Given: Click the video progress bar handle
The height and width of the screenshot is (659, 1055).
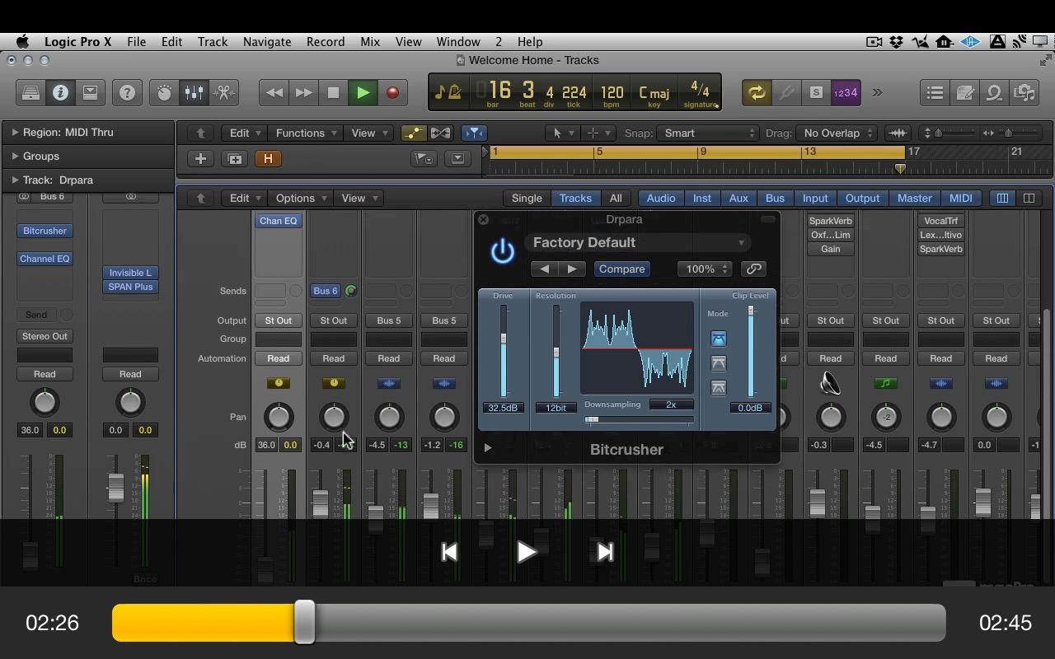Looking at the screenshot, I should [x=305, y=622].
